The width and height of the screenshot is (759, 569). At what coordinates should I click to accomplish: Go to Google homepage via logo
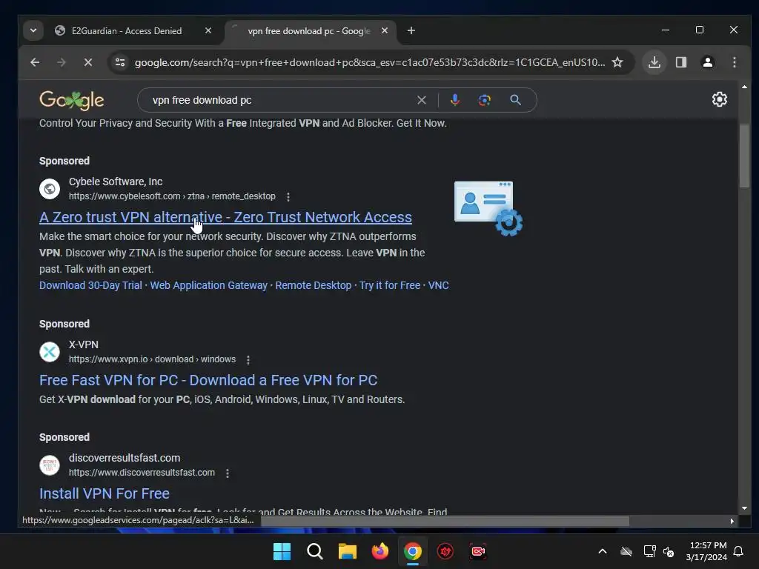(72, 100)
